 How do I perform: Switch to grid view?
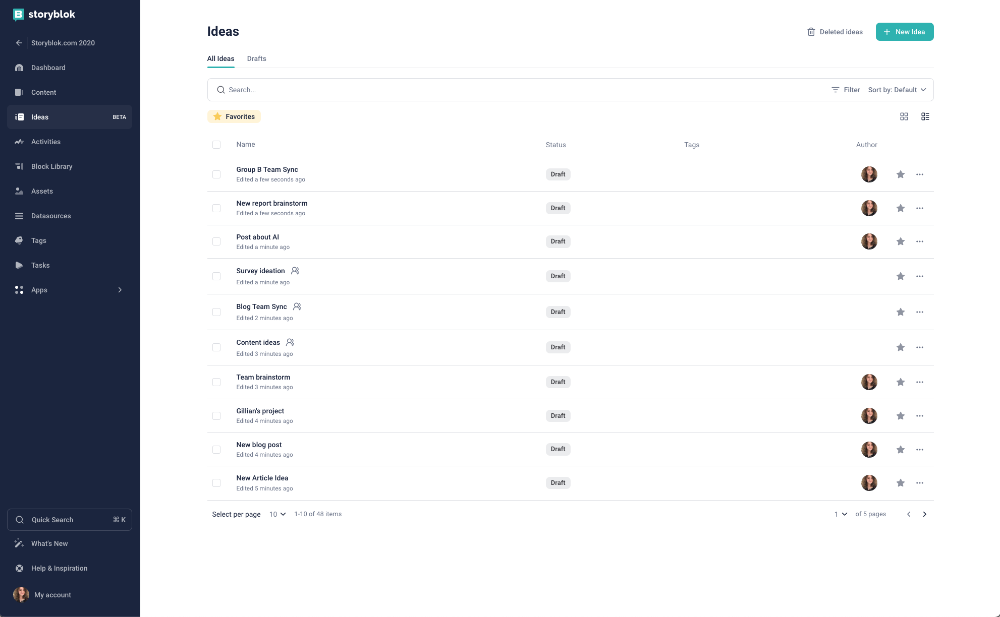pyautogui.click(x=904, y=116)
